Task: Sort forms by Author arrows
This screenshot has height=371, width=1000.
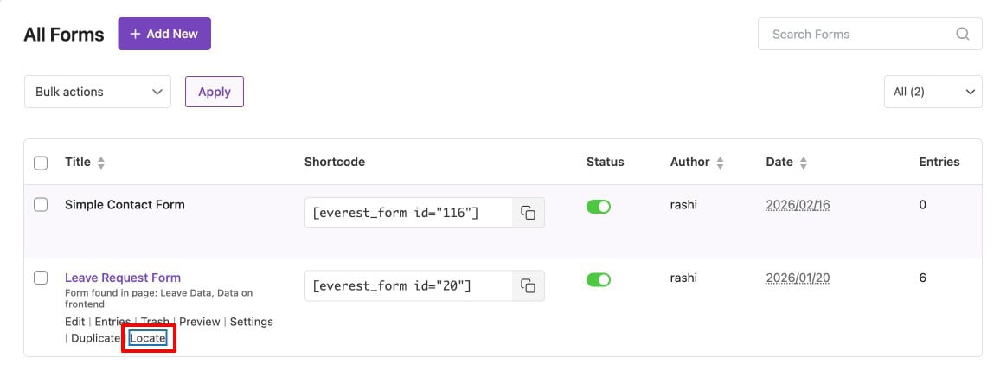Action: coord(720,163)
